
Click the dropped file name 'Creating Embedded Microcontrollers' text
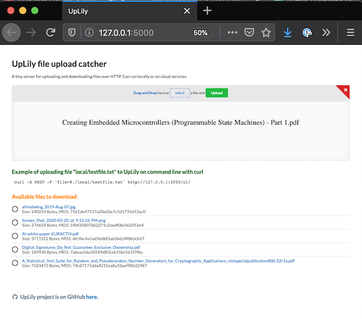[x=181, y=122]
